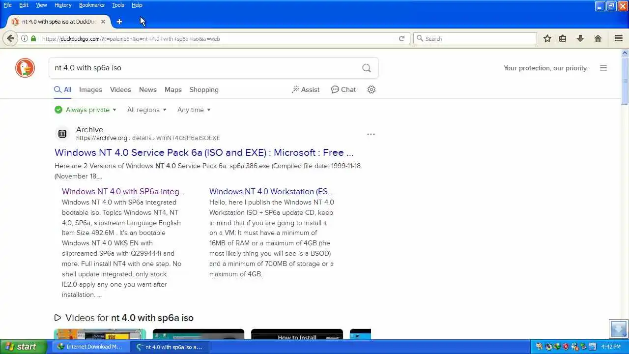The height and width of the screenshot is (354, 629).
Task: Switch to Shopping results tab
Action: pos(204,89)
